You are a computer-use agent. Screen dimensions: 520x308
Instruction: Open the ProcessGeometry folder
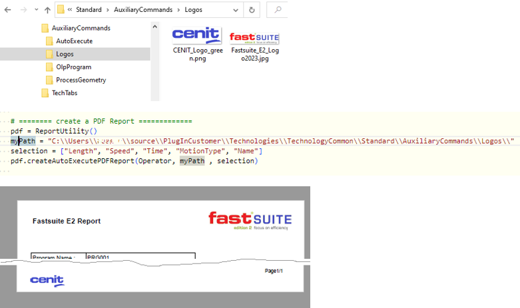click(x=81, y=80)
